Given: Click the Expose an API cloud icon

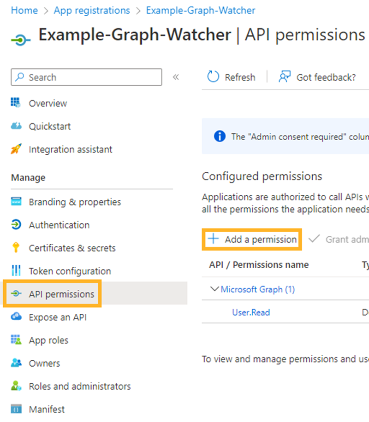Looking at the screenshot, I should [16, 317].
